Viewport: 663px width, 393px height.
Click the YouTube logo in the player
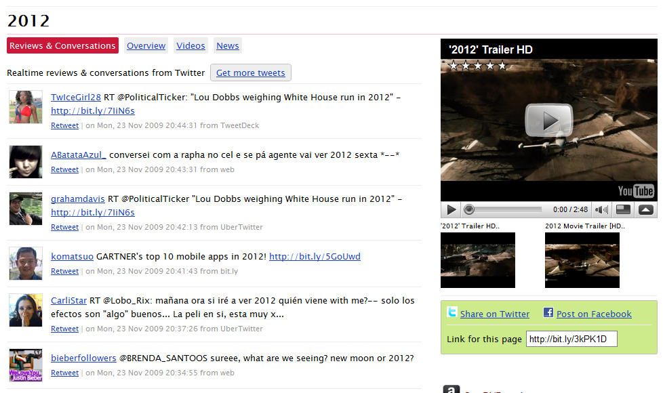(x=636, y=191)
